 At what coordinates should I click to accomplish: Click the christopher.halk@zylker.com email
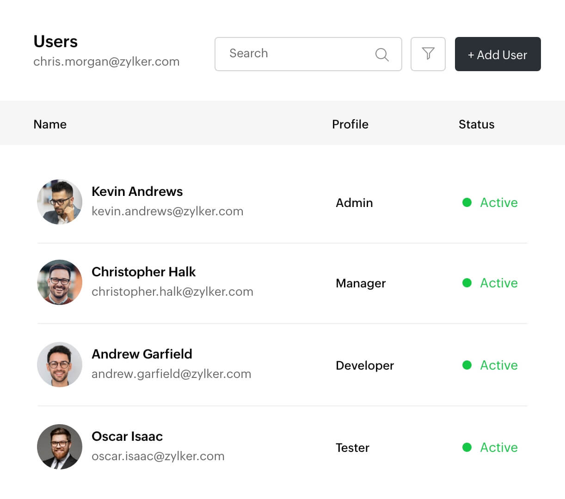172,292
